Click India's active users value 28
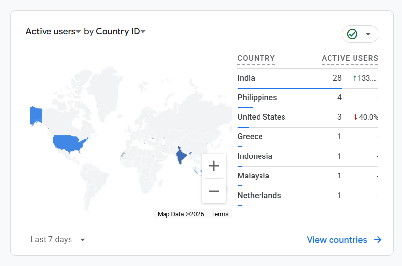 tap(337, 78)
